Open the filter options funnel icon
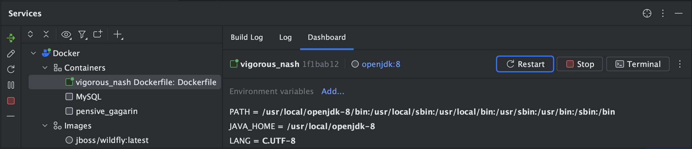Viewport: 692px width, 149px height. (x=82, y=35)
